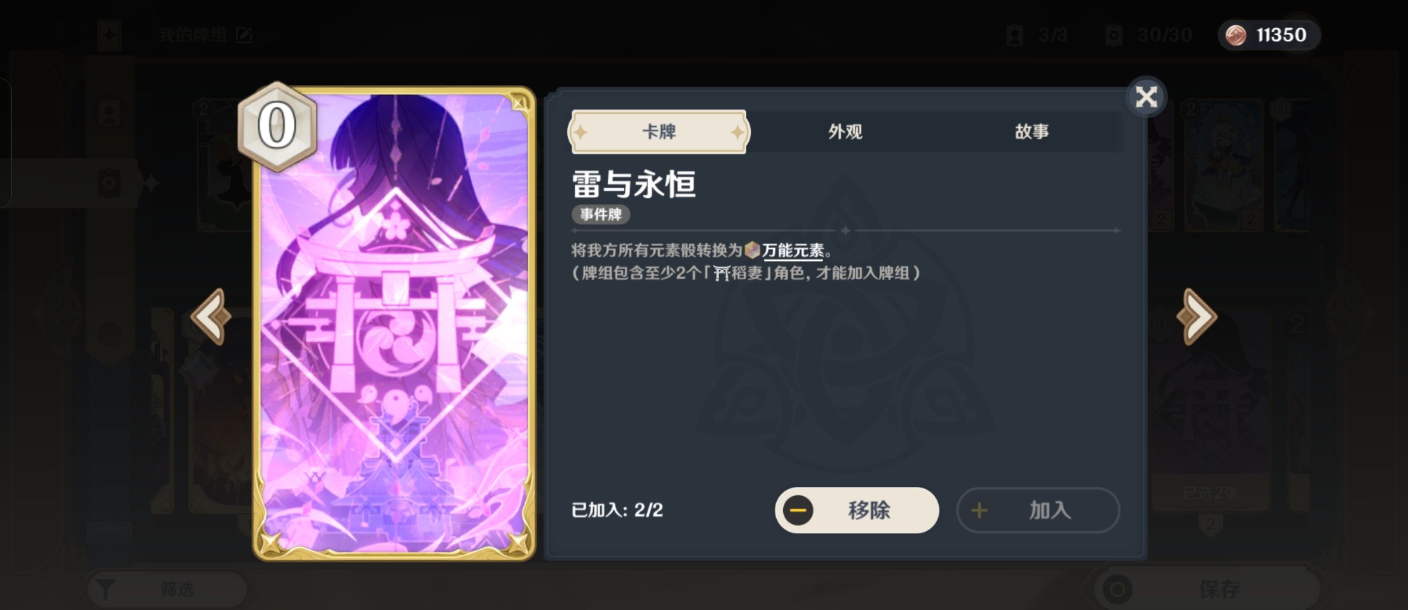1408x610 pixels.
Task: Click the 雷与永恒 card artwork
Action: point(394,323)
